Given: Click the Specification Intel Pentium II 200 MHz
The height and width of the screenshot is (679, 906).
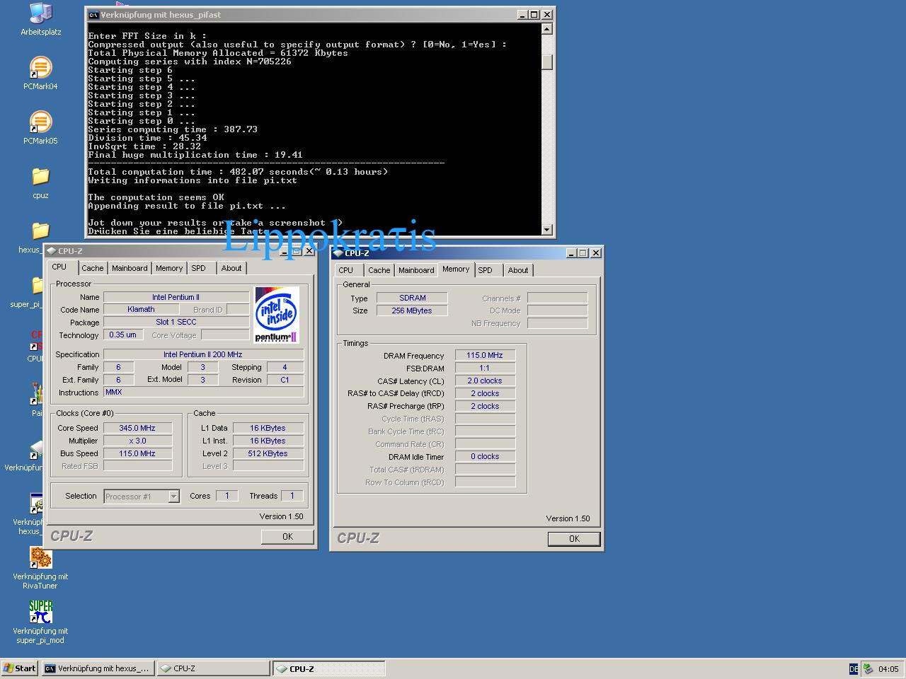Looking at the screenshot, I should pos(203,354).
